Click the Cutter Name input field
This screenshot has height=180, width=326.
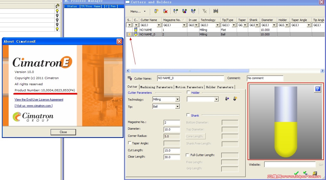(190, 78)
